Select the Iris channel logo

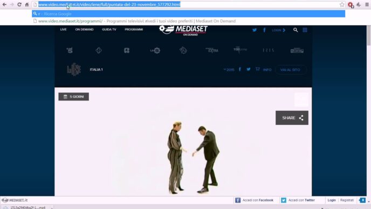tap(269, 50)
